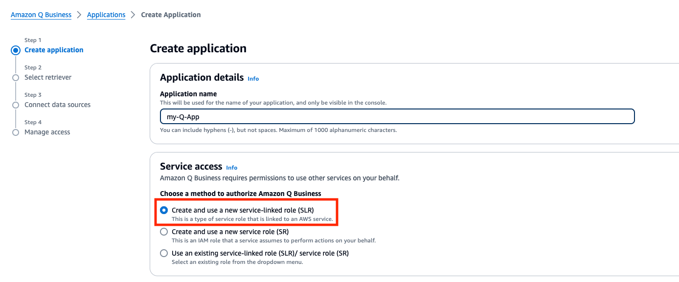Click the Select retriever step circle
The image size is (679, 282).
click(16, 78)
